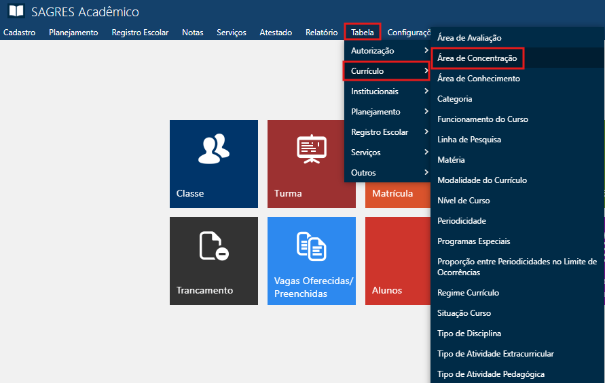Select Área de Concentração from the submenu

[x=477, y=58]
